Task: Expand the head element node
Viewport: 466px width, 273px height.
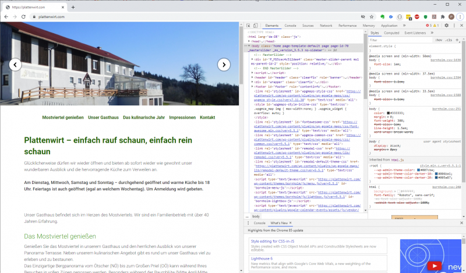Action: point(250,41)
